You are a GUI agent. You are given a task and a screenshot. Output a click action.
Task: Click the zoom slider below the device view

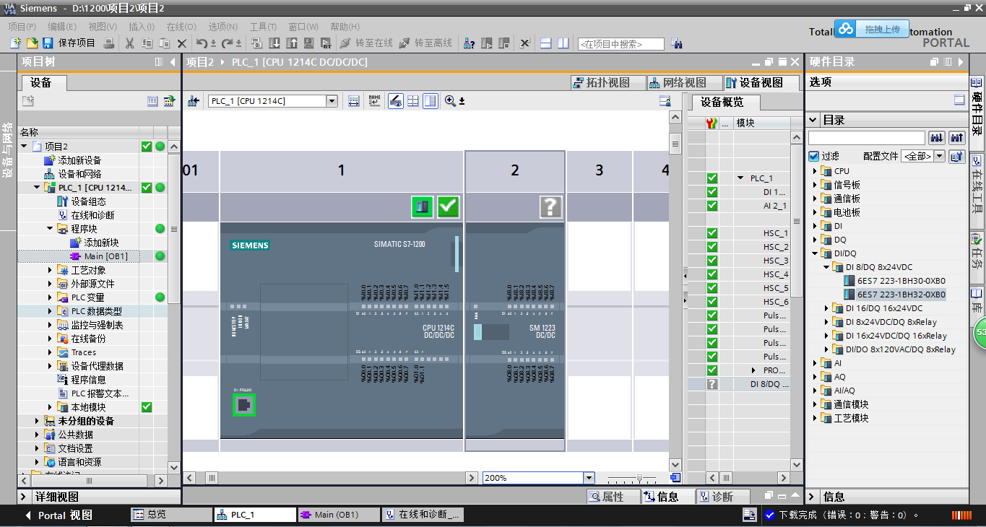[639, 478]
